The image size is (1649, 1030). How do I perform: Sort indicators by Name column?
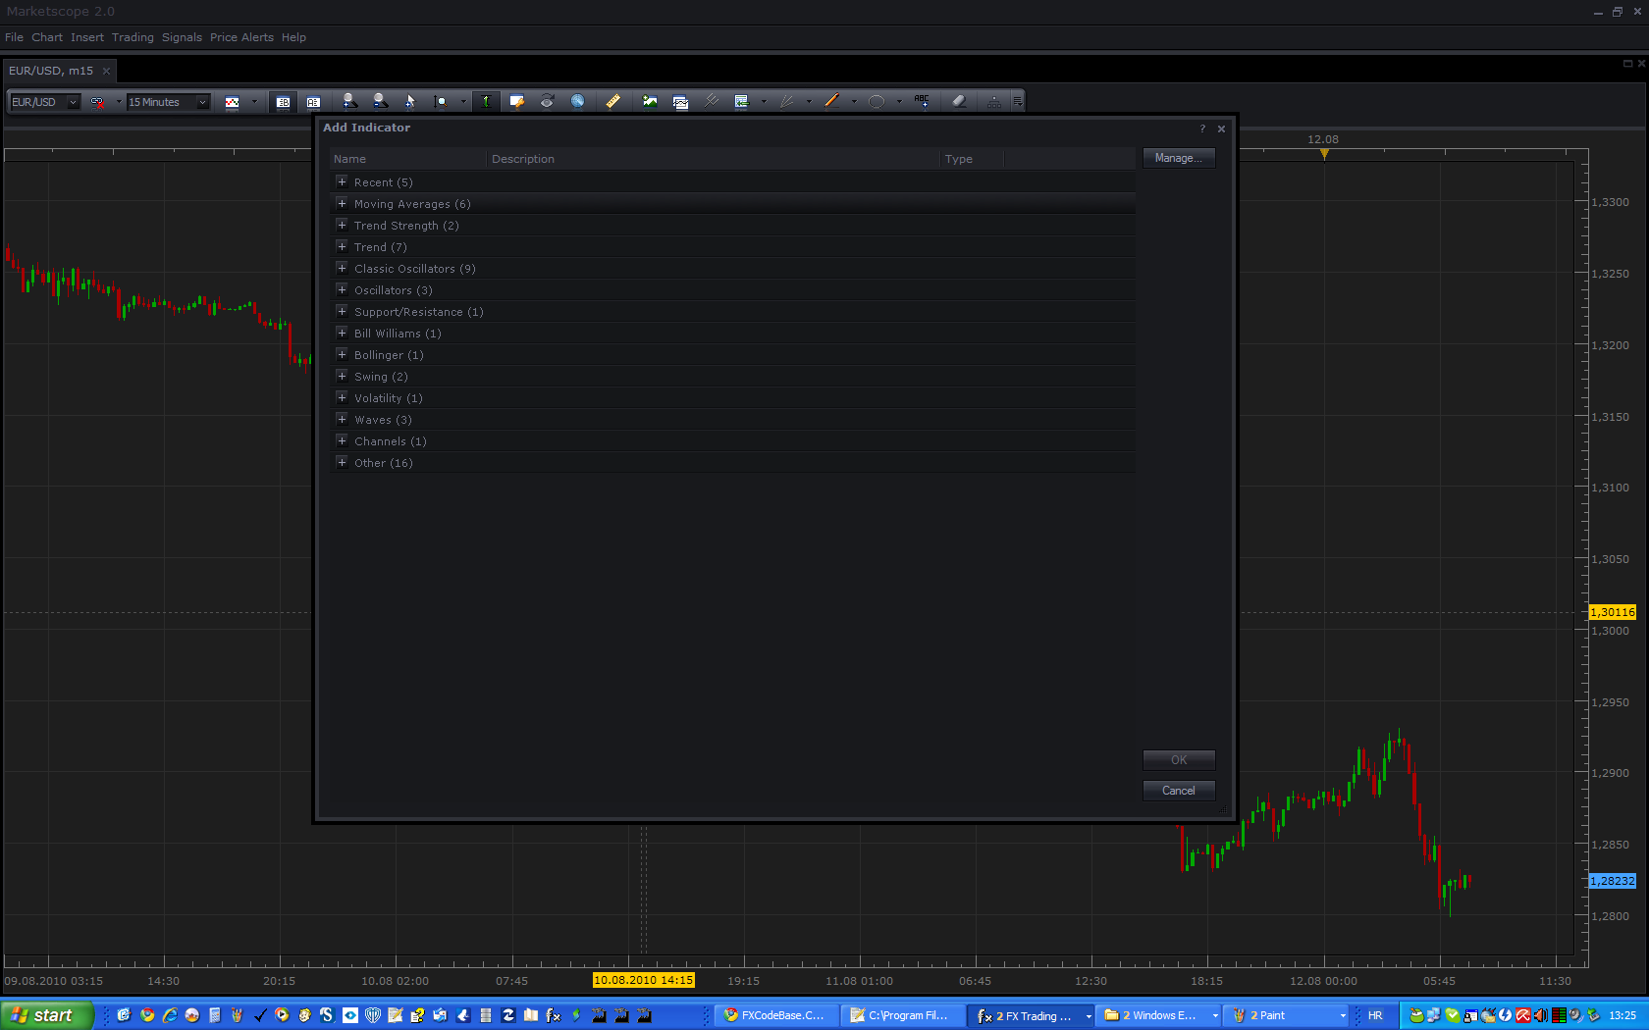[407, 159]
